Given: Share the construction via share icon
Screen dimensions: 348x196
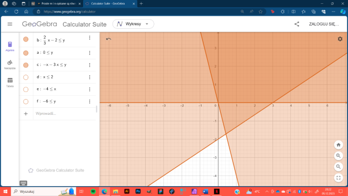Looking at the screenshot, I should [297, 24].
